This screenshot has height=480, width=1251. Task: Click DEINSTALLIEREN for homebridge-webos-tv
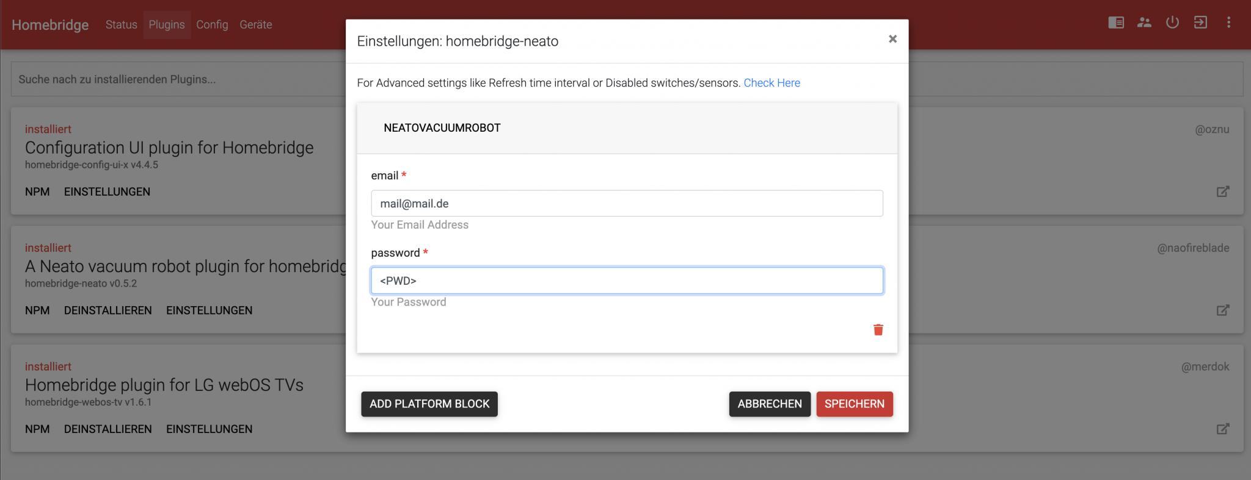tap(108, 429)
